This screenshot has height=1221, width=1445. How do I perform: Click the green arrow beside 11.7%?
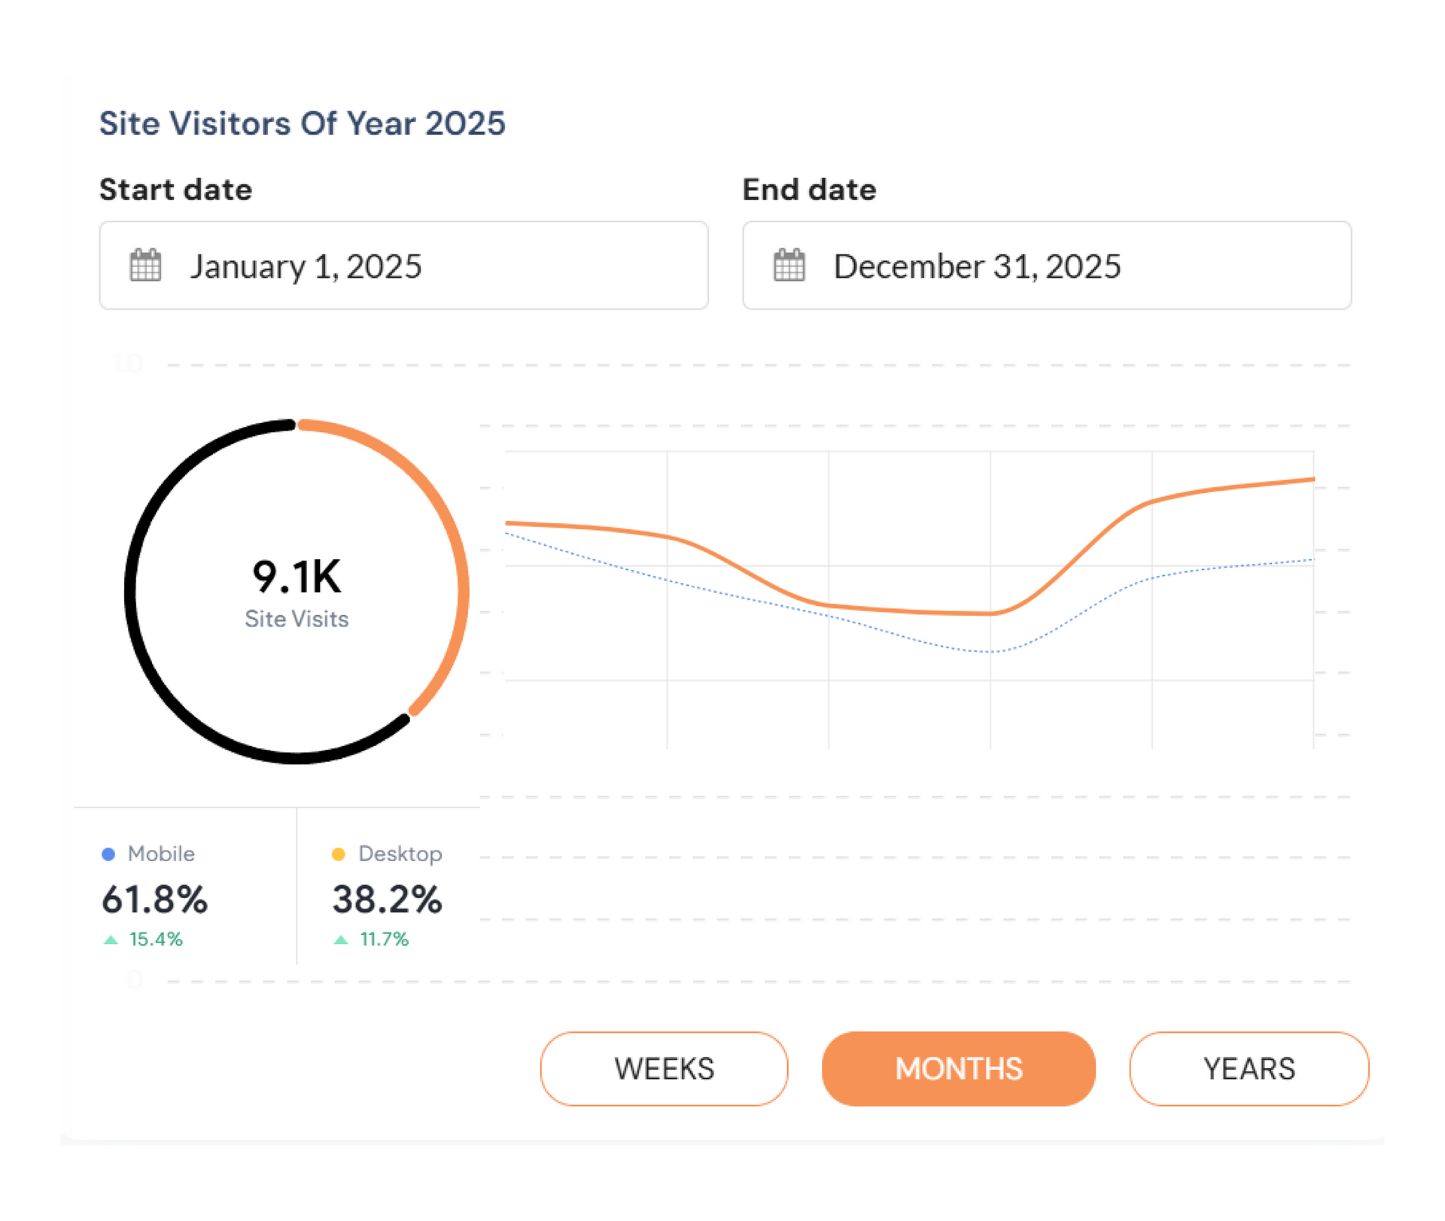click(340, 939)
